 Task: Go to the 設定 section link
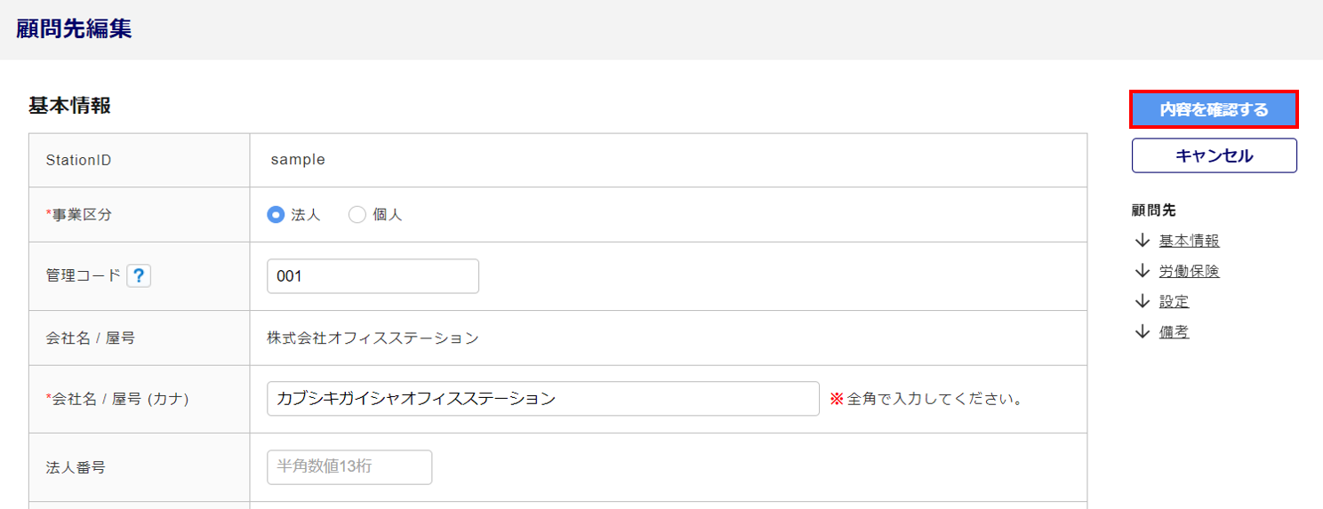pos(1174,301)
